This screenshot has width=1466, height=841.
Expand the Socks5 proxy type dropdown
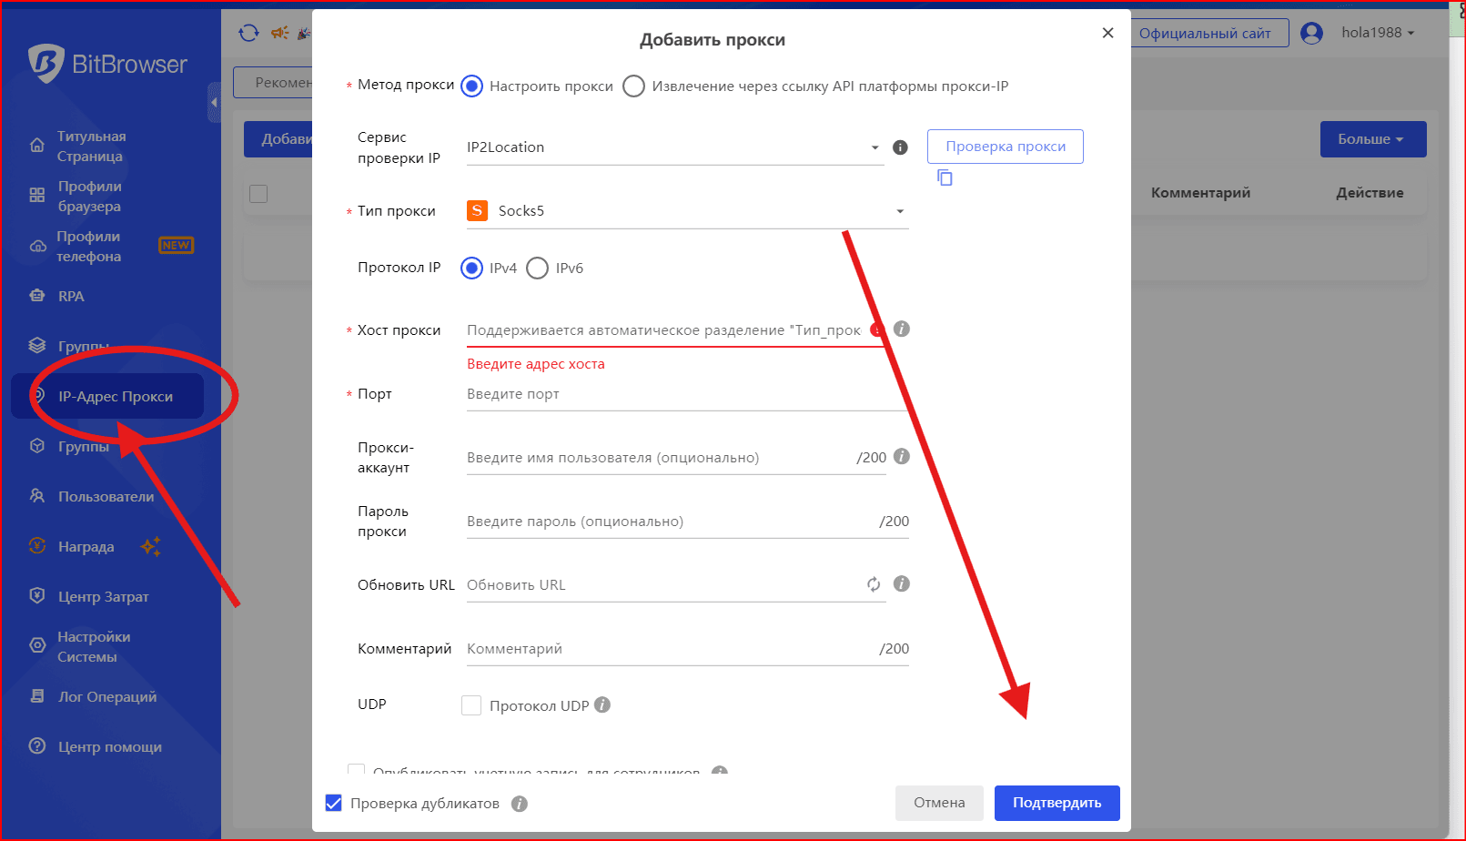tap(687, 211)
